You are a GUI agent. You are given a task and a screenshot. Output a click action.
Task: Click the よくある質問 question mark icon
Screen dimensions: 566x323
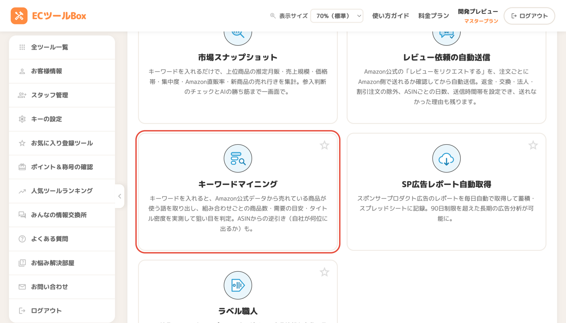(x=22, y=239)
